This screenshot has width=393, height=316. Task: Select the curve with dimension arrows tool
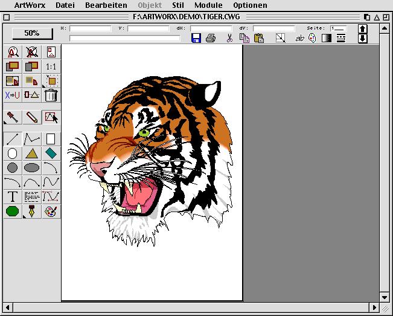[51, 197]
